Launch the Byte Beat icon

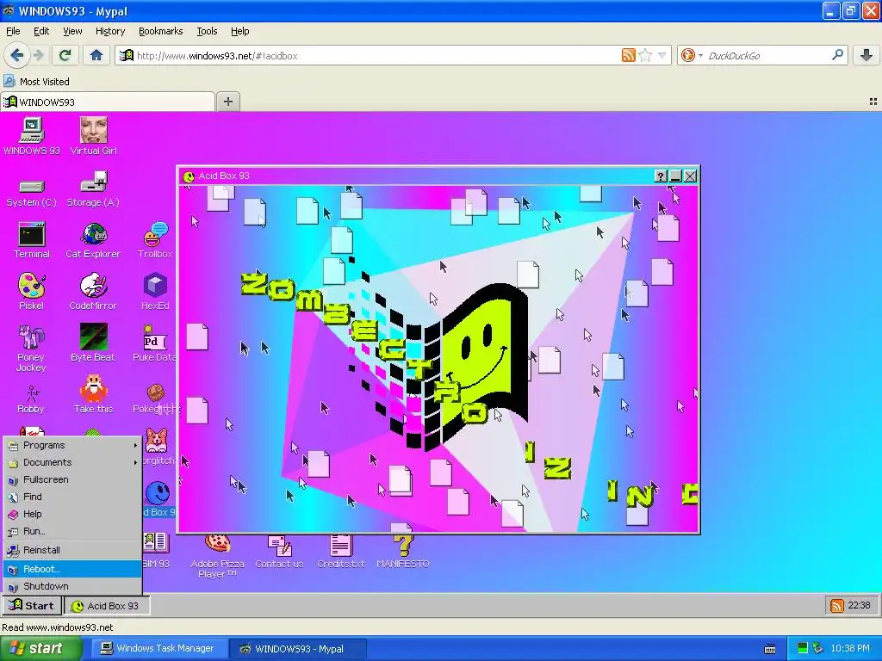pos(93,343)
